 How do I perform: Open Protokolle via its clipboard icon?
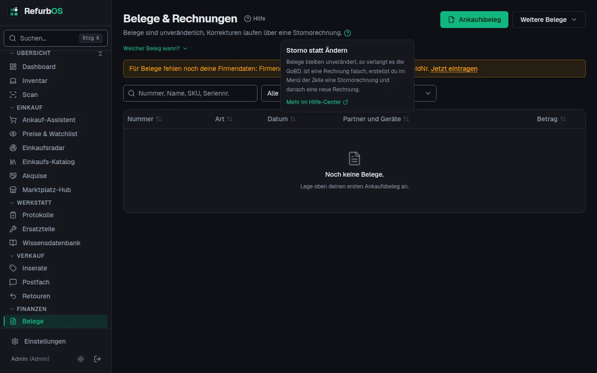(x=13, y=215)
